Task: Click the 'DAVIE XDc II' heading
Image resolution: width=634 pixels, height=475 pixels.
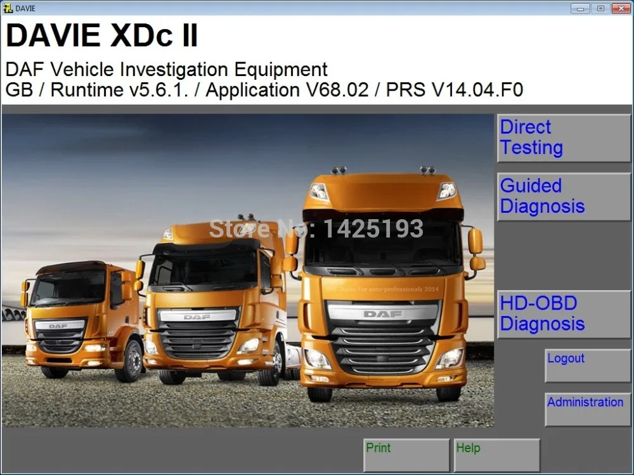Action: [102, 35]
